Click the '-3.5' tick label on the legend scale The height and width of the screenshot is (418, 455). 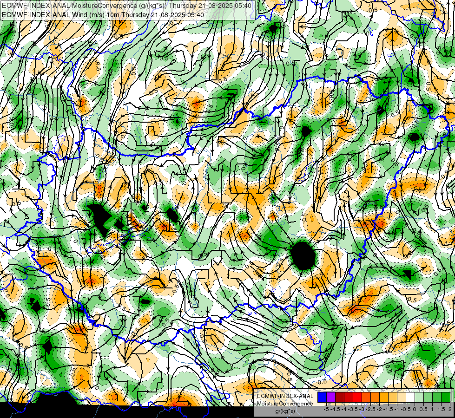353,409
